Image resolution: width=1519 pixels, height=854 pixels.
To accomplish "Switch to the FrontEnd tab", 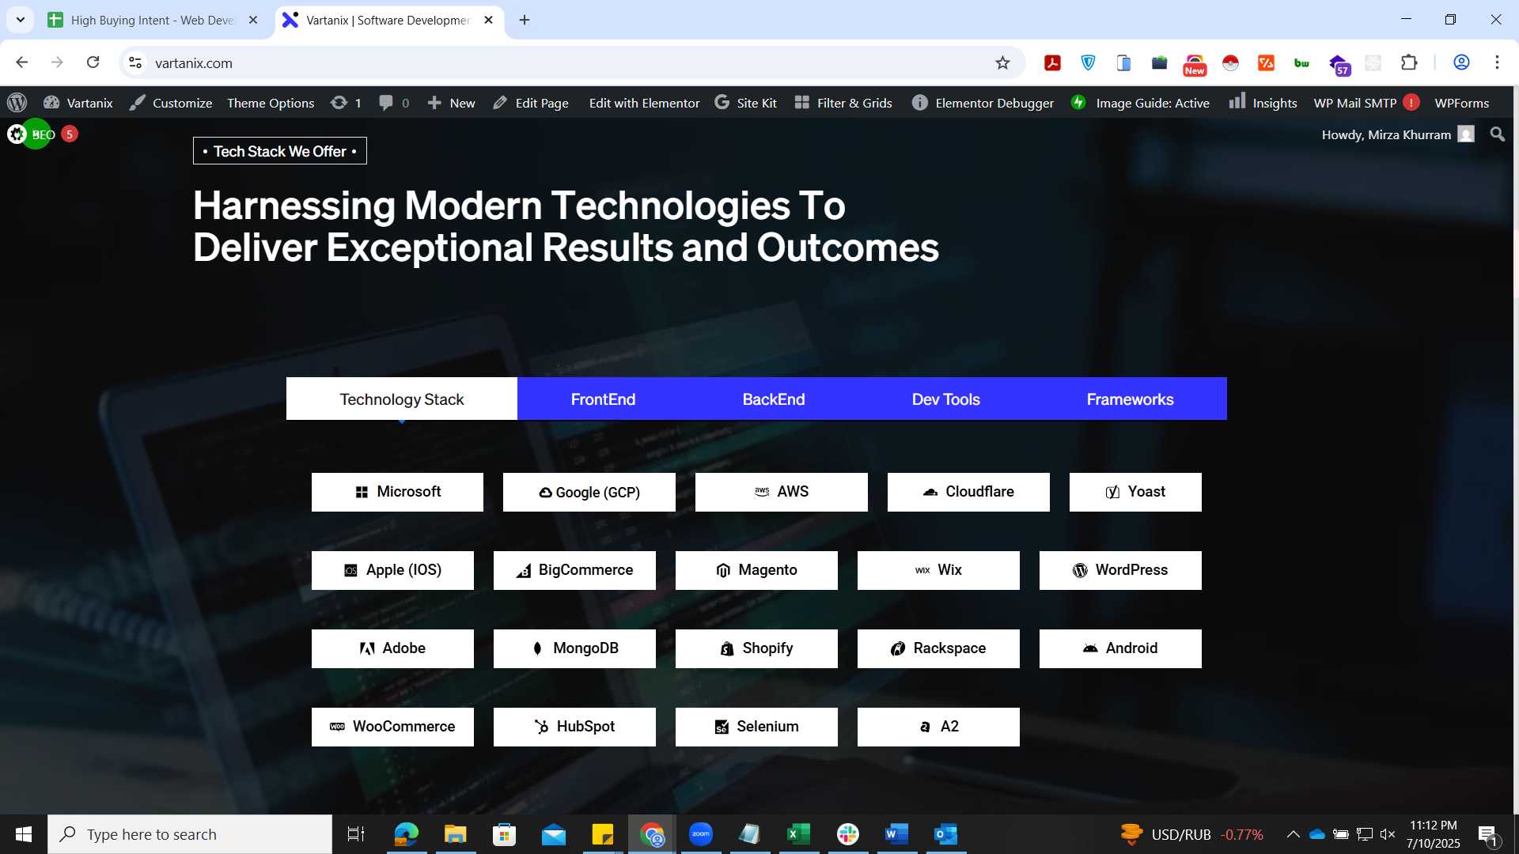I will [603, 399].
